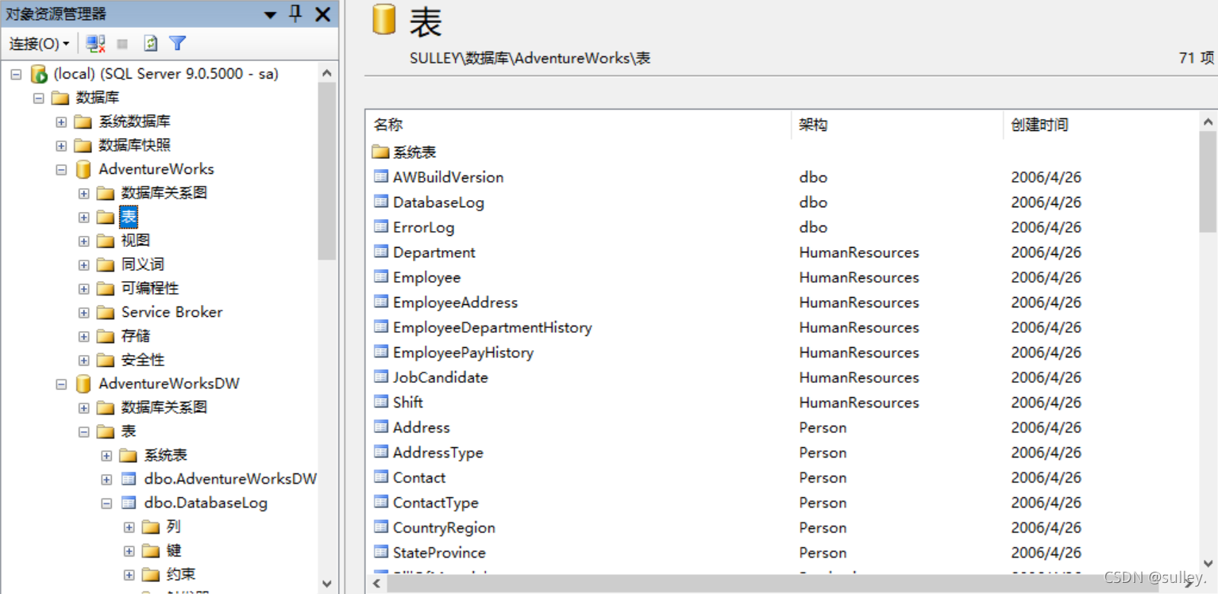Click the filter funnel toolbar icon
Image resolution: width=1218 pixels, height=594 pixels.
[x=177, y=44]
